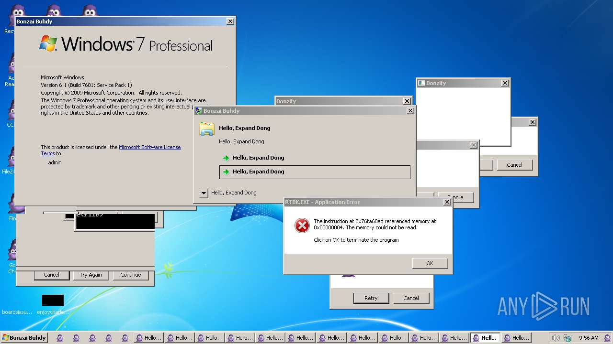Close the Windows 7 Professional about window

230,21
